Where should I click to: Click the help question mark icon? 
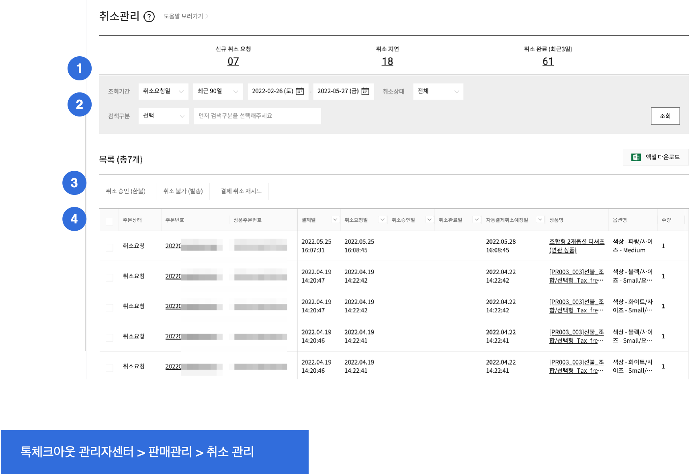149,17
